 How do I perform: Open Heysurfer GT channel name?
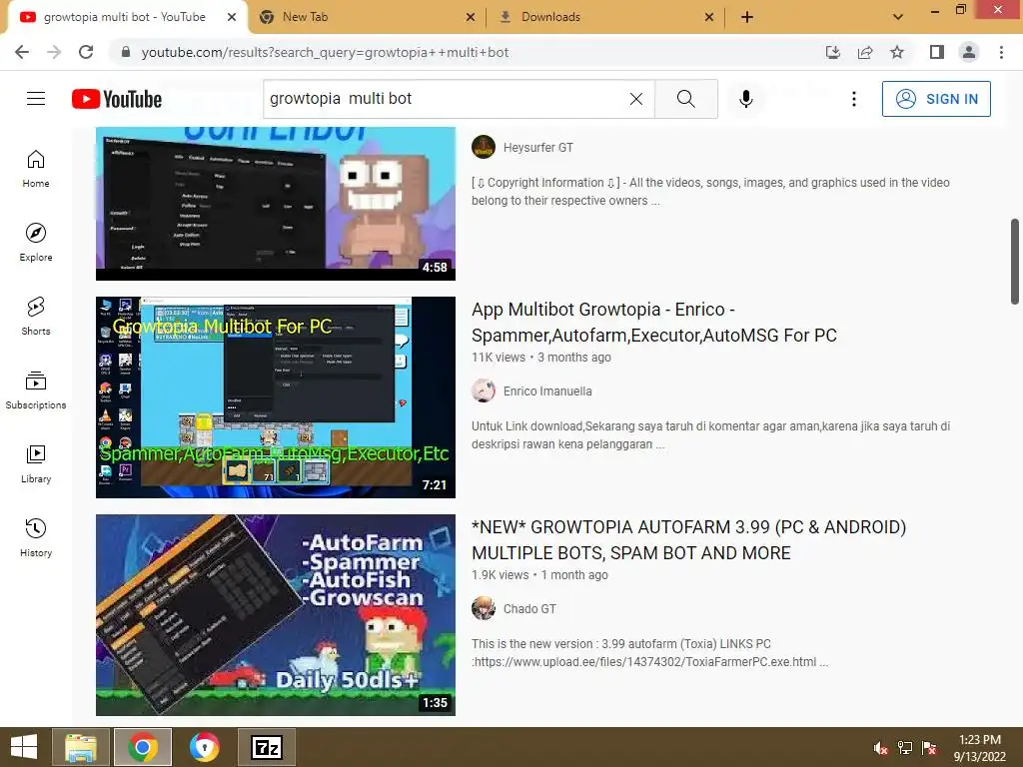538,148
